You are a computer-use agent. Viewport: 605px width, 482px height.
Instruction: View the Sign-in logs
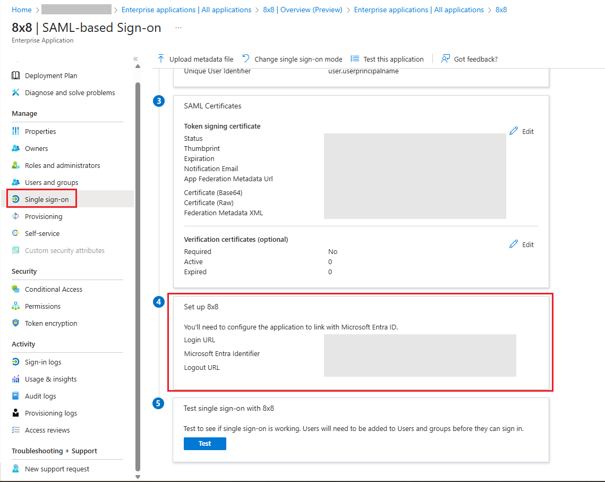pos(45,362)
